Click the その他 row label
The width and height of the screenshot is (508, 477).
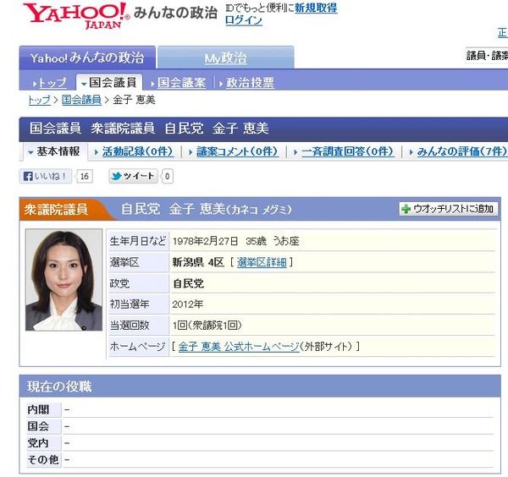43,459
